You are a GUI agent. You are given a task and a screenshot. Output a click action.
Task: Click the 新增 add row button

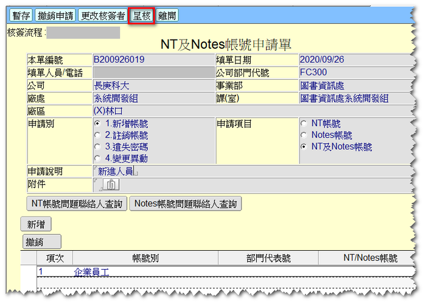point(35,224)
